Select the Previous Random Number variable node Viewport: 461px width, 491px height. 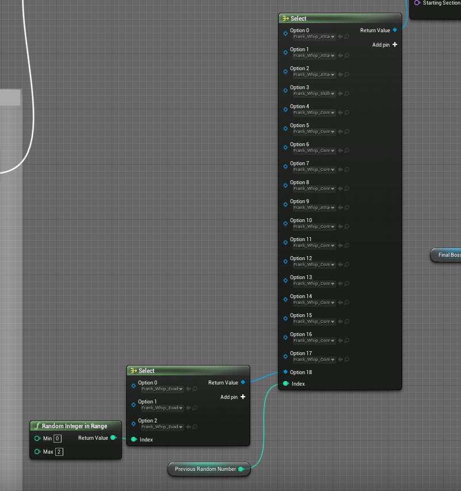click(x=205, y=469)
